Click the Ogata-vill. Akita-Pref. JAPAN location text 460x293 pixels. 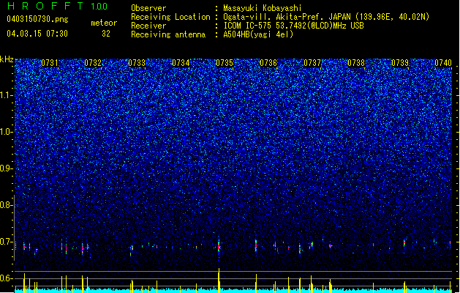(326, 17)
